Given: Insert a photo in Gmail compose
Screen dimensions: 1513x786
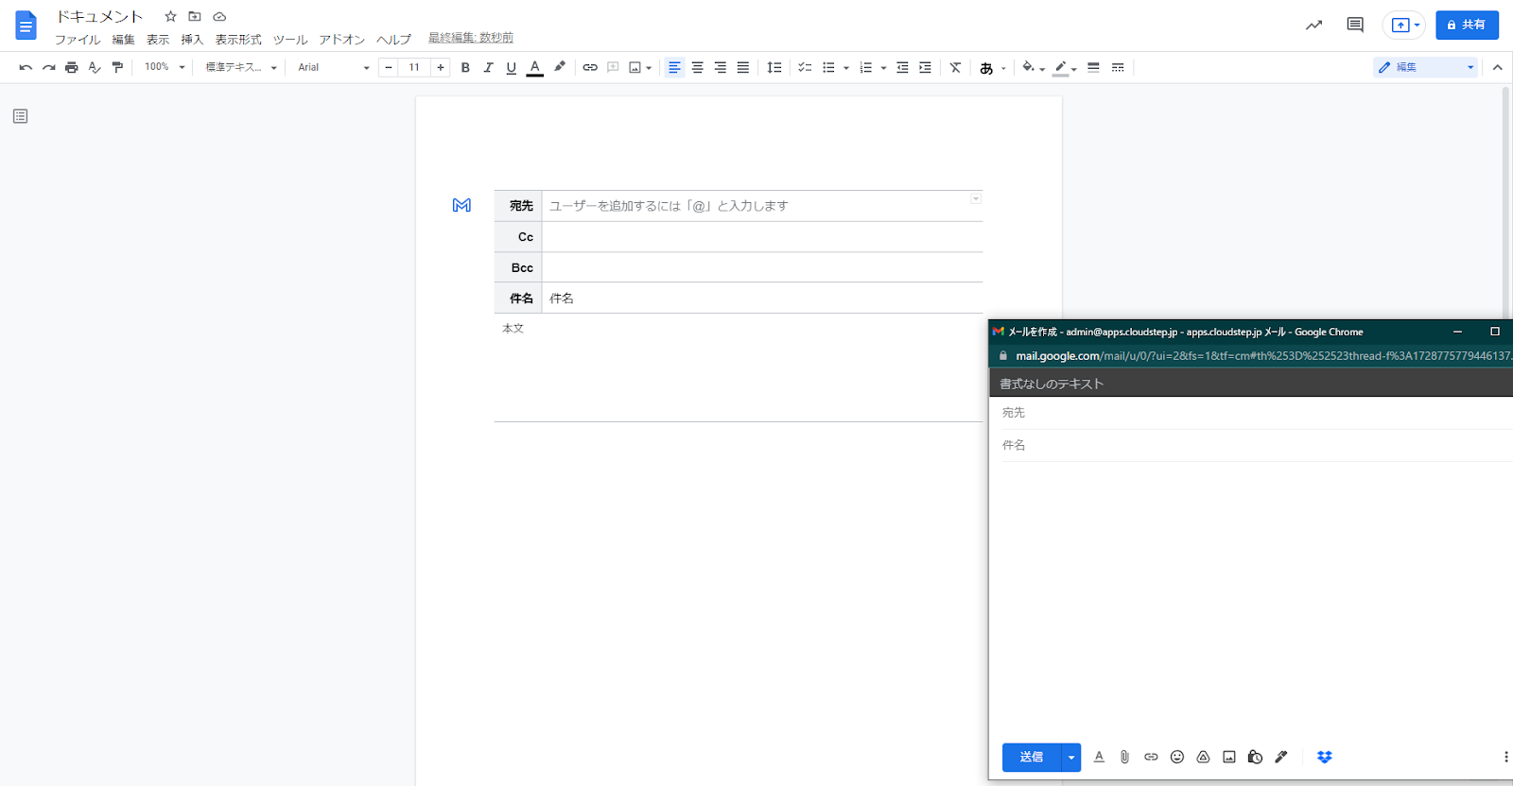Looking at the screenshot, I should tap(1229, 757).
